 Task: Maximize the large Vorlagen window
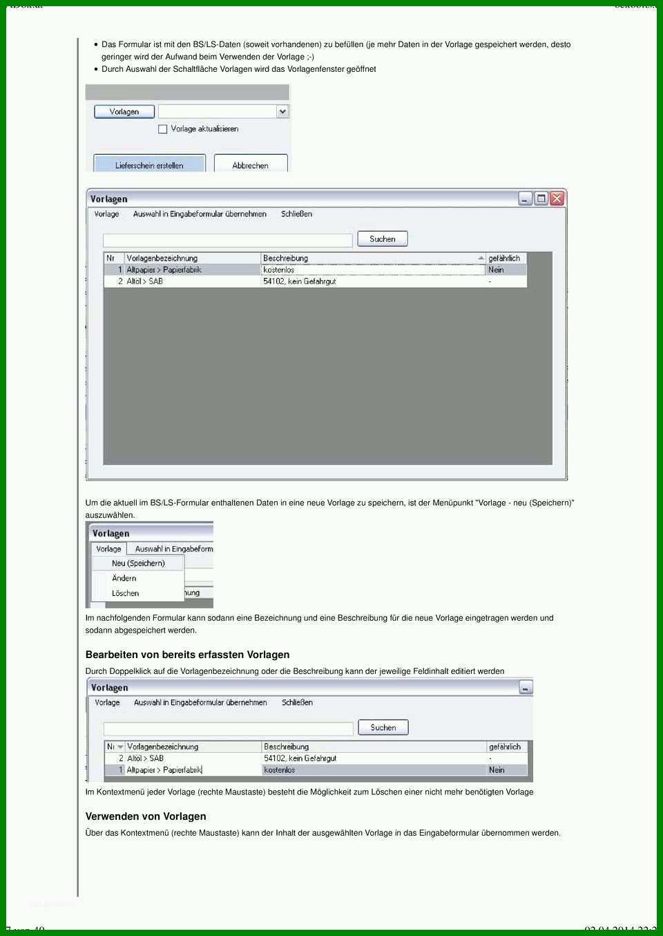[x=541, y=198]
